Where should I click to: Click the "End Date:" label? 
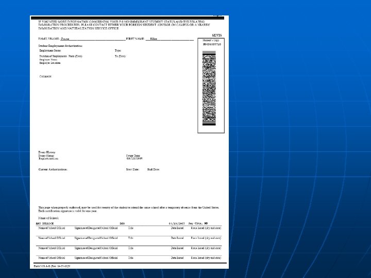click(154, 169)
